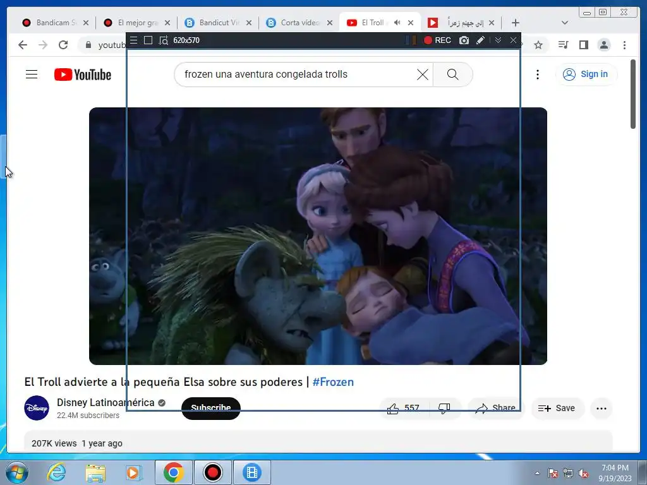
Task: Open the network tray icon
Action: (x=568, y=474)
